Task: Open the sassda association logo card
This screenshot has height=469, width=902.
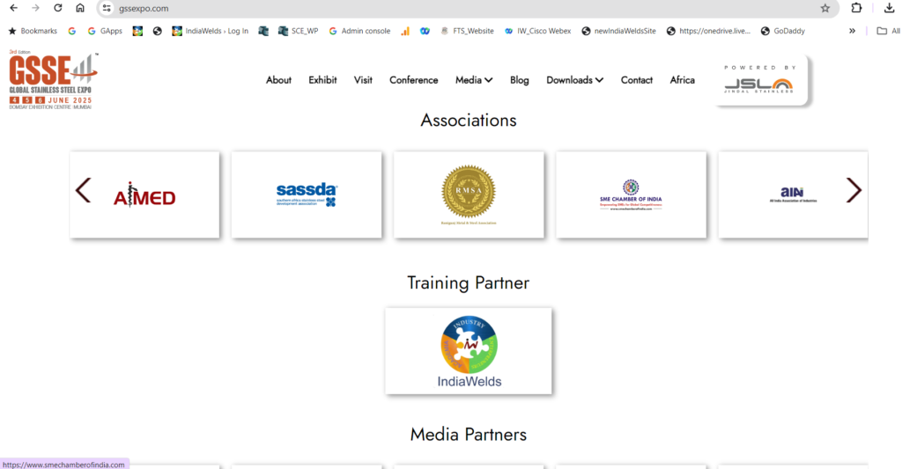Action: pos(307,194)
